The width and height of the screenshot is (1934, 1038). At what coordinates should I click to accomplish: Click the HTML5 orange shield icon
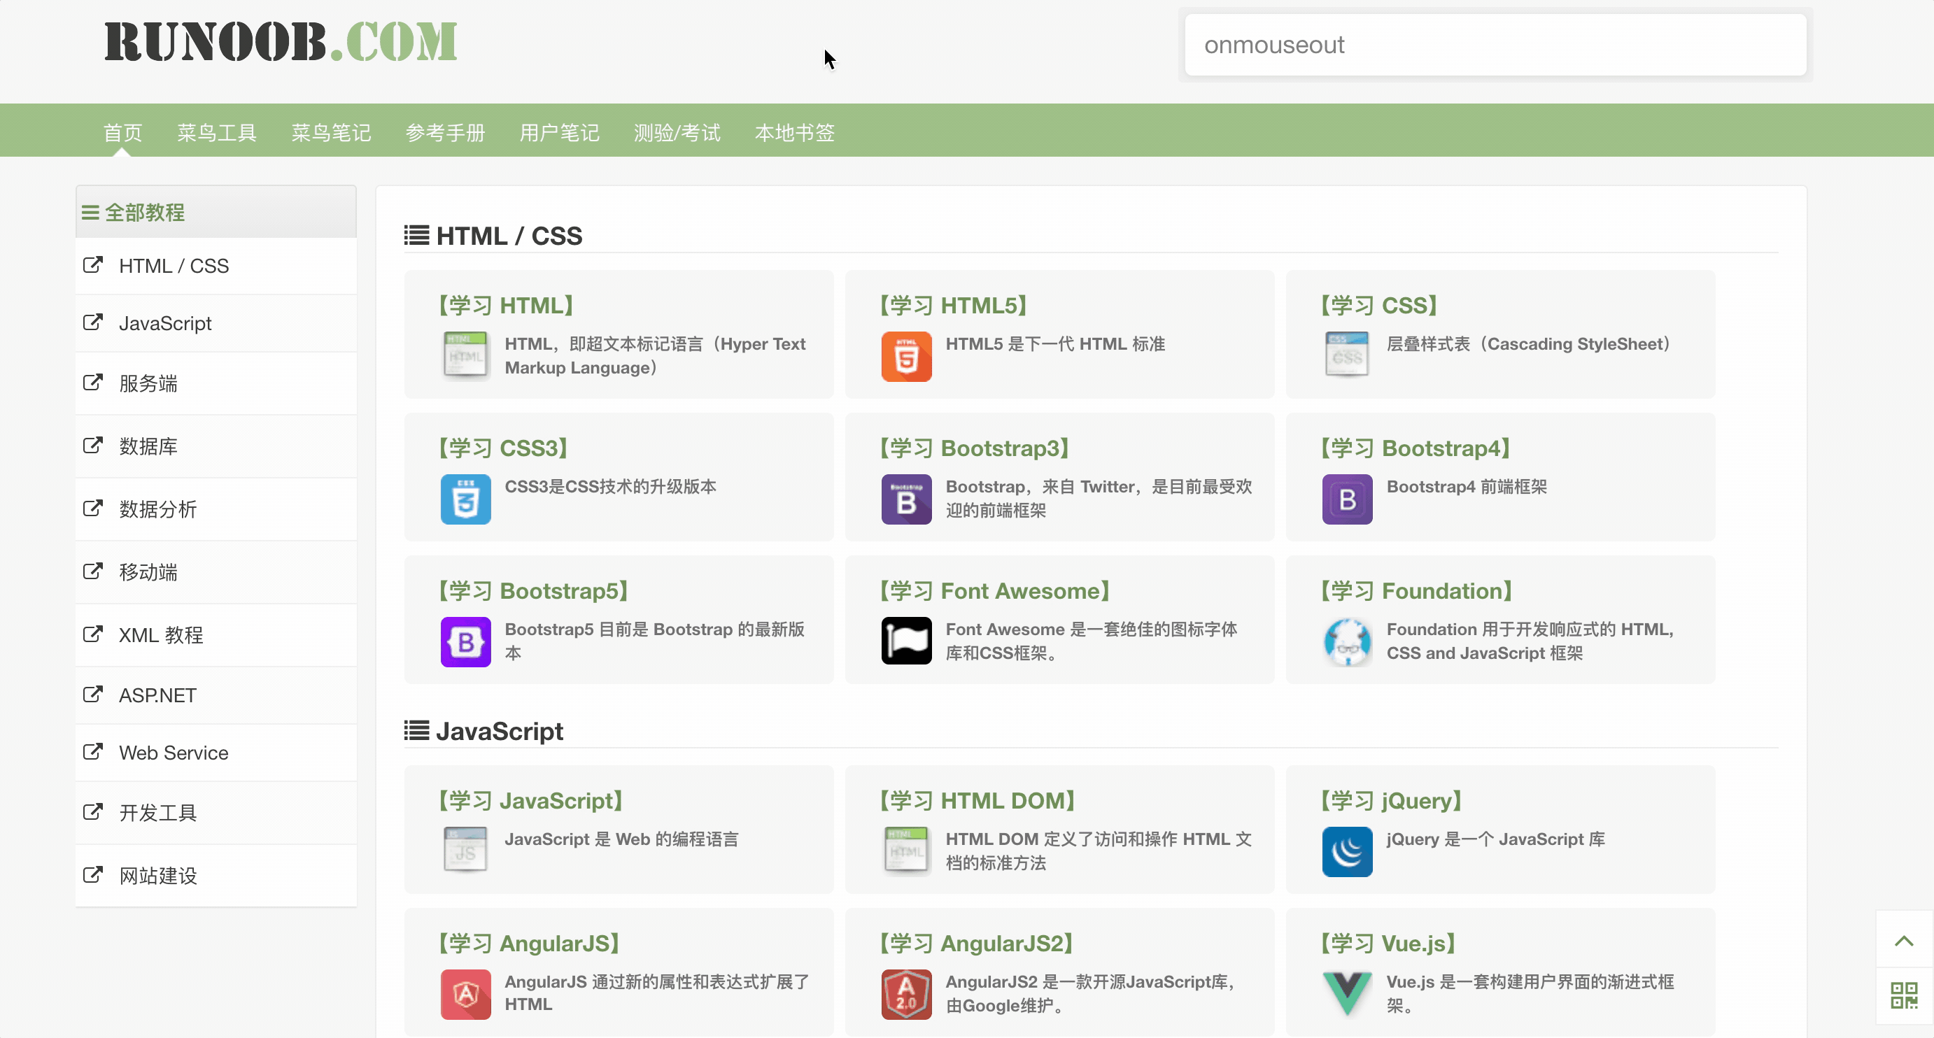click(x=906, y=357)
